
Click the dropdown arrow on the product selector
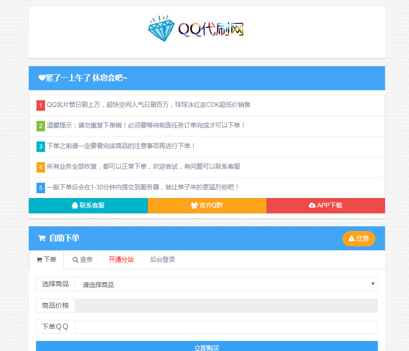[373, 284]
